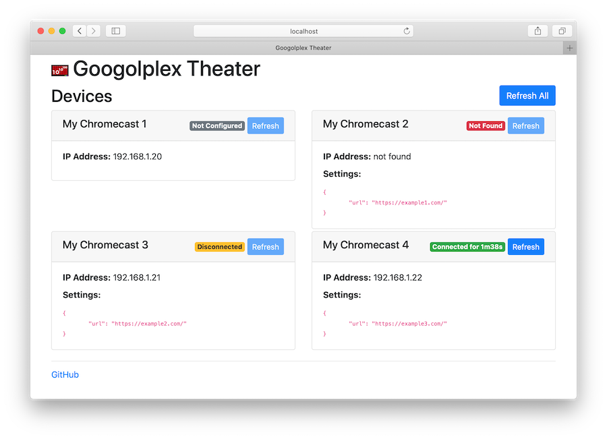Click the Googolplex Theater page heading
The width and height of the screenshot is (607, 439).
pyautogui.click(x=167, y=69)
